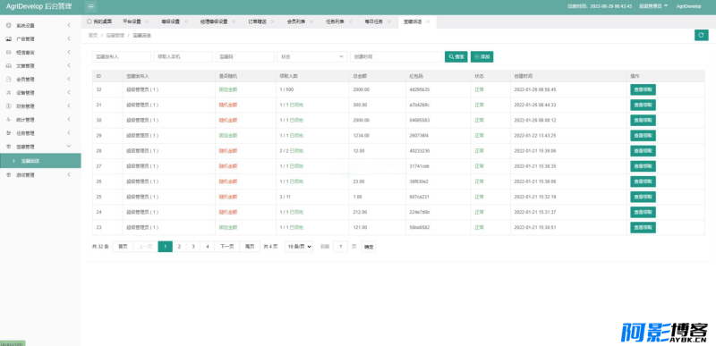
Task: Click the coin icon for 财务管理
Action: [x=8, y=106]
